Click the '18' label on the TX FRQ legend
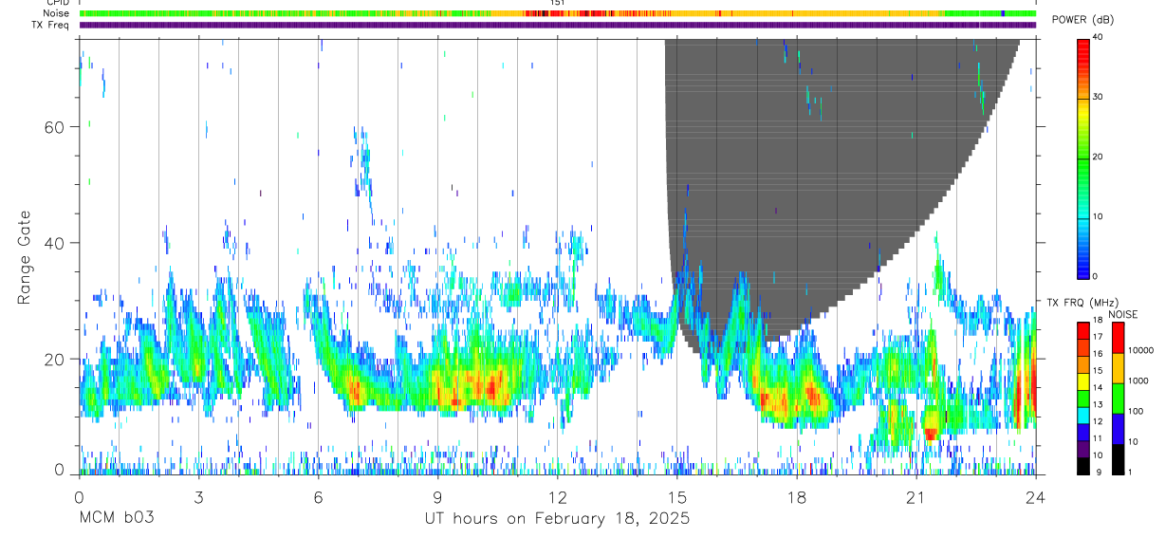The image size is (1165, 538). pos(1098,321)
